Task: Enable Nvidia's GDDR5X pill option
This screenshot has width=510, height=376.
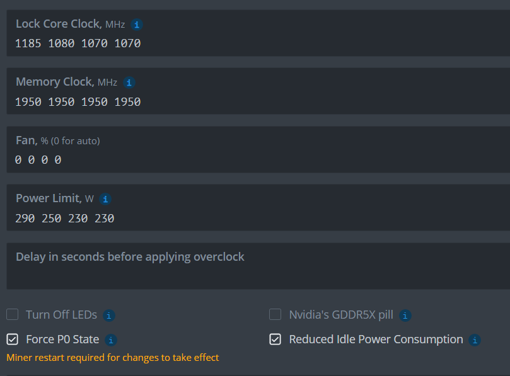Action: tap(275, 314)
